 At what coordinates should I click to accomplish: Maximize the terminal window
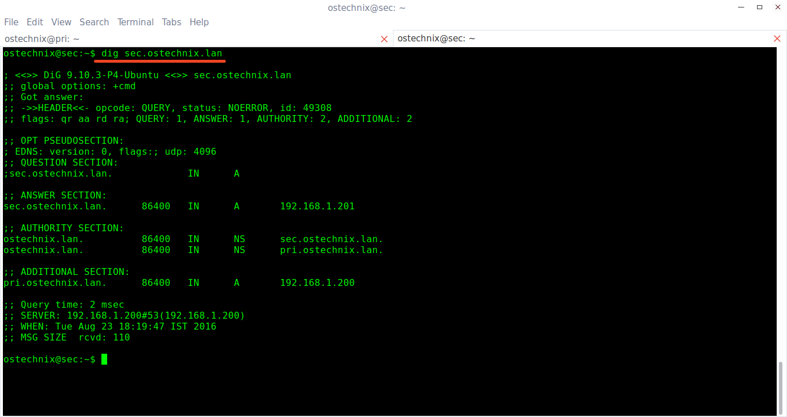point(759,7)
